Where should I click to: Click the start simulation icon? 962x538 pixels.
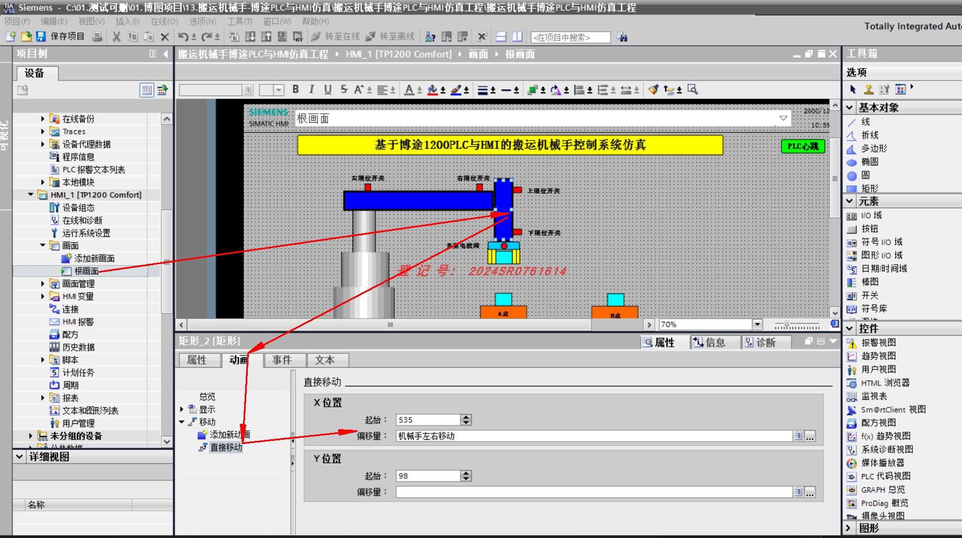click(282, 36)
